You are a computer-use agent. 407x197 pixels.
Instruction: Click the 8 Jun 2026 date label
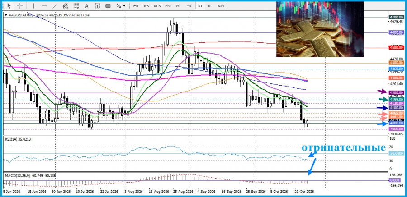click(12, 192)
